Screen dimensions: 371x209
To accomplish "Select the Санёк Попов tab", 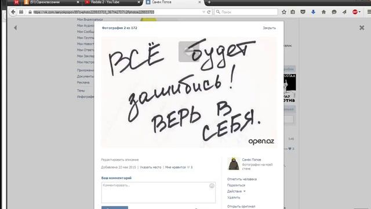I will [x=173, y=2].
